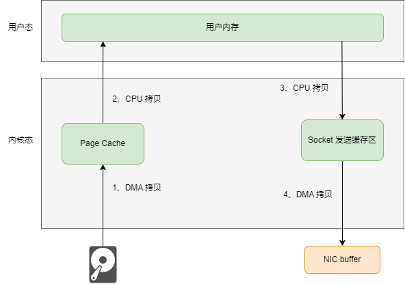The image size is (405, 284).
Task: Select the '2、CPU 拷贝' label
Action: coord(137,99)
